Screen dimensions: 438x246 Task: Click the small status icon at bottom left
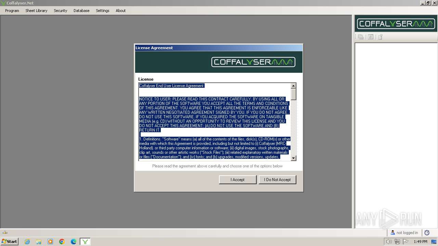point(5,232)
